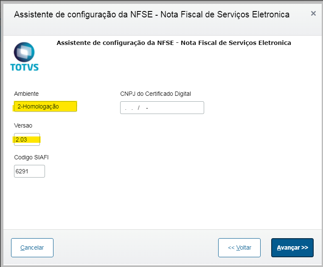Click the CNPJ do Certificado Digital label
The image size is (323, 267).
(155, 94)
